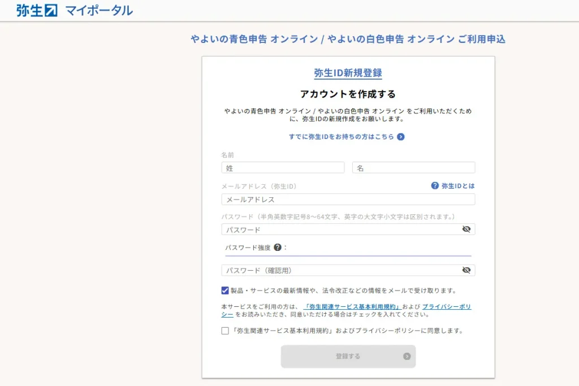The height and width of the screenshot is (386, 579).
Task: Focus the パスワード input field
Action: [x=348, y=229]
